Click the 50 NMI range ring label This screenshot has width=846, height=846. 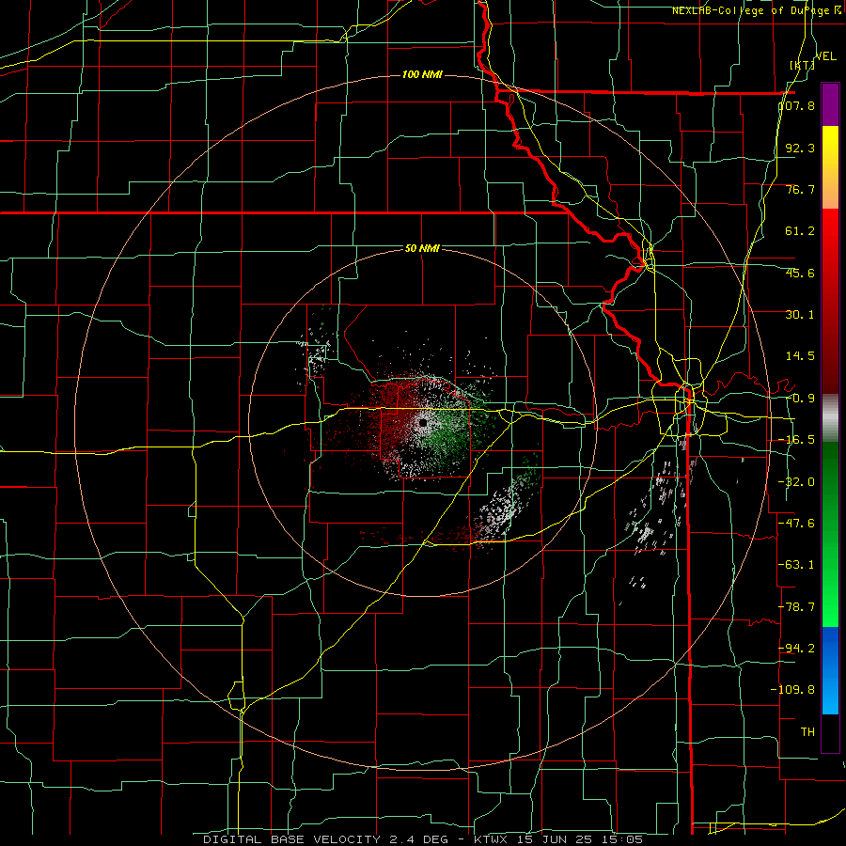pos(422,248)
